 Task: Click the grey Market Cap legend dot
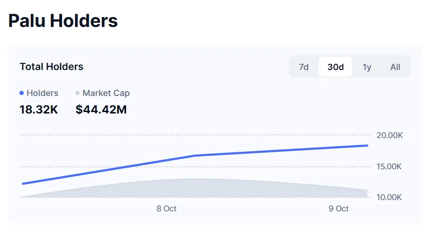[78, 93]
